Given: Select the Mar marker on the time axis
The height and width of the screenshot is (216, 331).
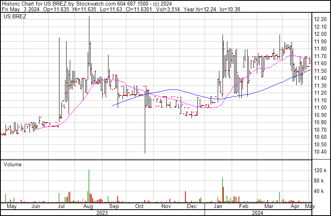Looking at the screenshot, I should 269,207.
